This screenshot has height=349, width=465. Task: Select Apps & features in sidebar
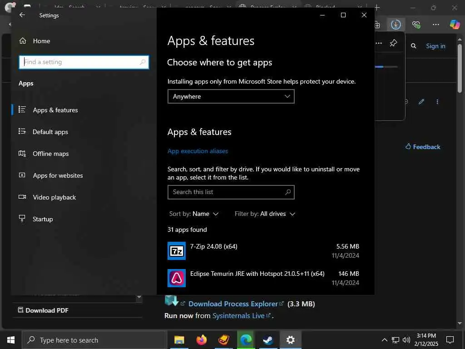[55, 110]
